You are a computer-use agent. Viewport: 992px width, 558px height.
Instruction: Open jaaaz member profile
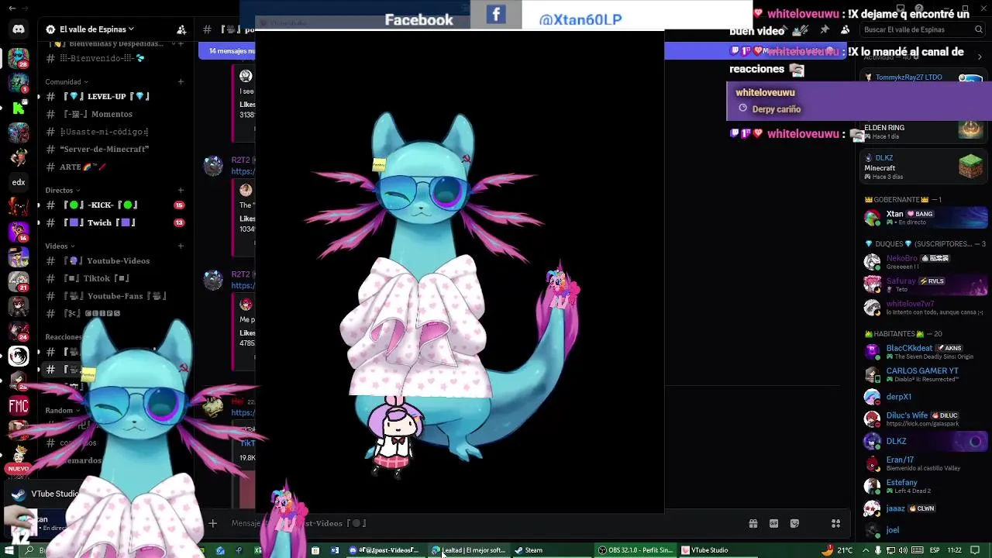point(923,508)
